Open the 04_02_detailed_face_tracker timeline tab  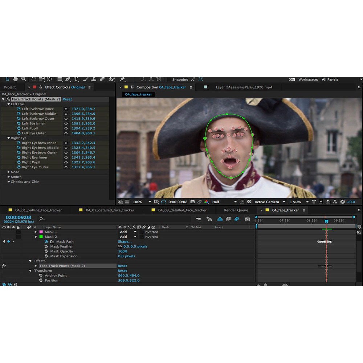pyautogui.click(x=110, y=210)
